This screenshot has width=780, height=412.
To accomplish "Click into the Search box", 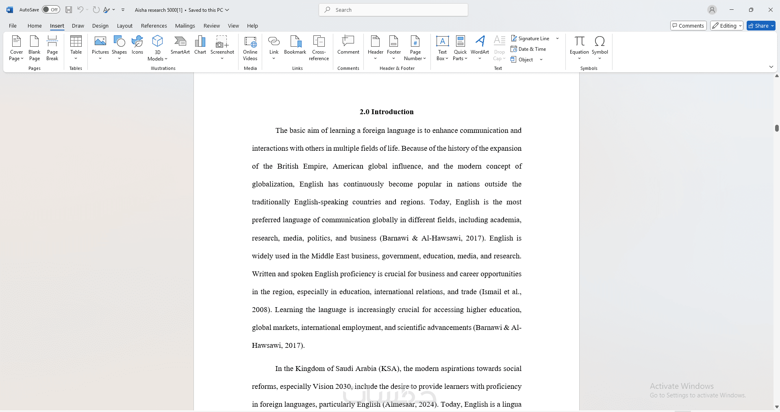I will (x=393, y=10).
